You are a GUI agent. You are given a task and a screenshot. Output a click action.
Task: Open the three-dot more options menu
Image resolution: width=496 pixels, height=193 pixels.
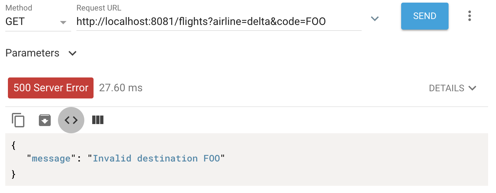pos(470,16)
